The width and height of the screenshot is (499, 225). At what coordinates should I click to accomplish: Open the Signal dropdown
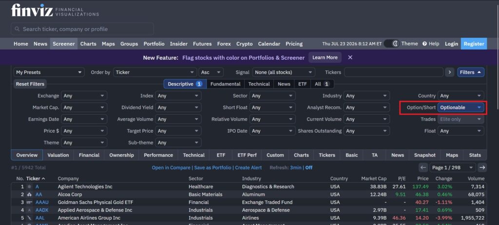(284, 72)
